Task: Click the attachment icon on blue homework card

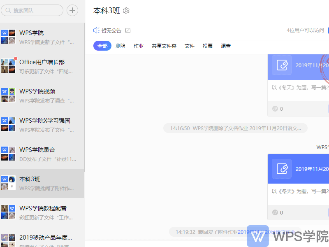Action: [x=282, y=169]
